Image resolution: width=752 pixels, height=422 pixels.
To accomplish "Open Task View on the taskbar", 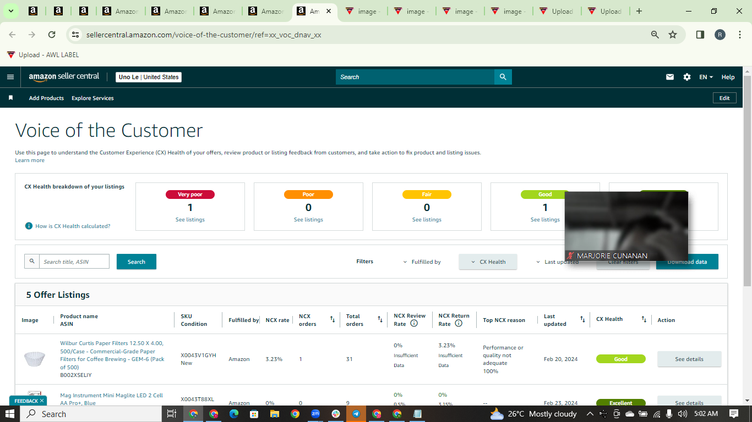I will 171,414.
